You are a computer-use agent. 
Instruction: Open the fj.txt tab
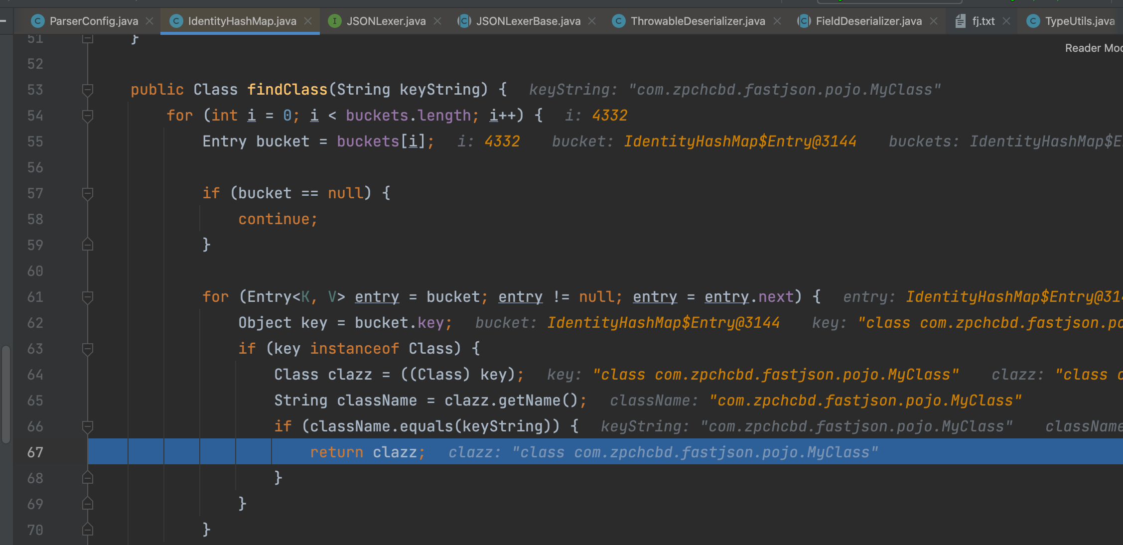[983, 21]
